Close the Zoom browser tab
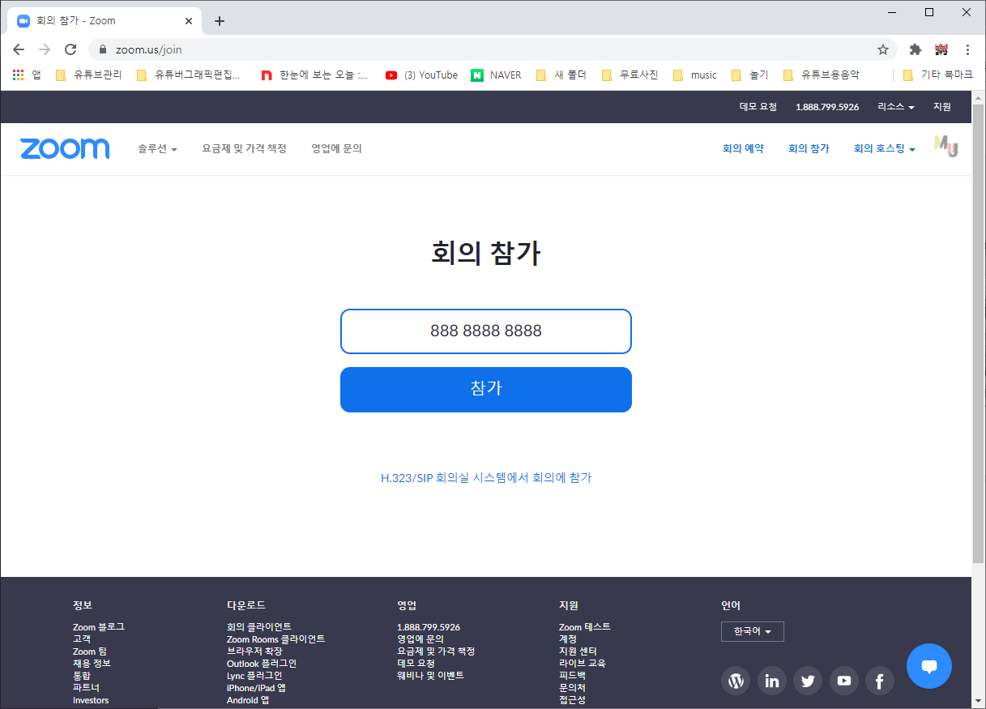The height and width of the screenshot is (709, 986). [188, 21]
